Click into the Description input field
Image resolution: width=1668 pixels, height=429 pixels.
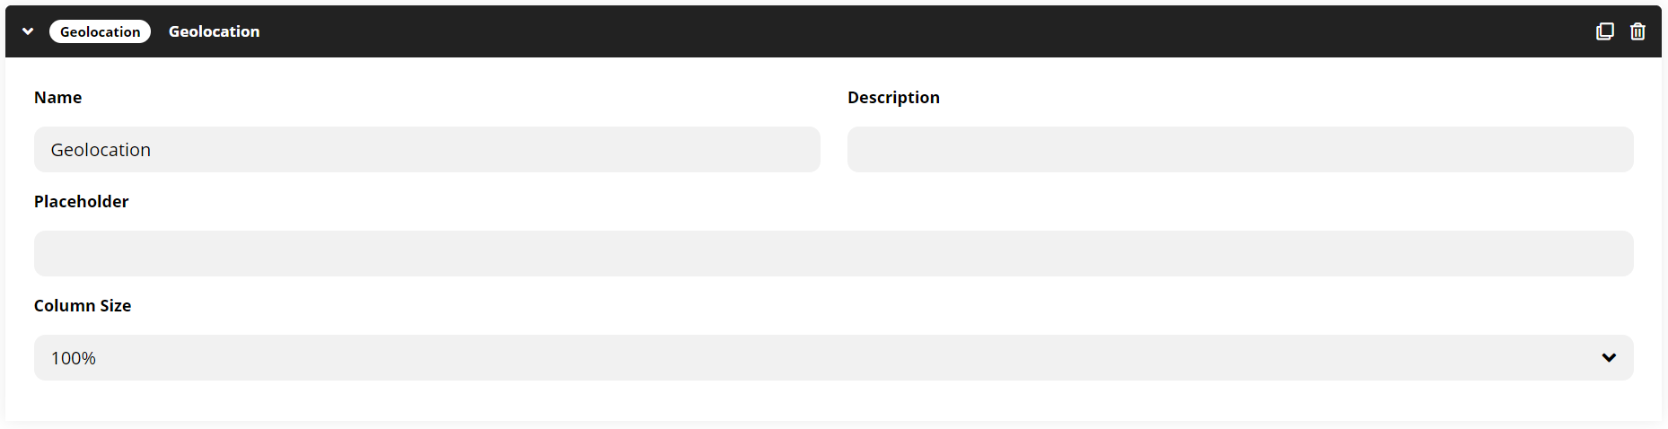(x=1240, y=149)
